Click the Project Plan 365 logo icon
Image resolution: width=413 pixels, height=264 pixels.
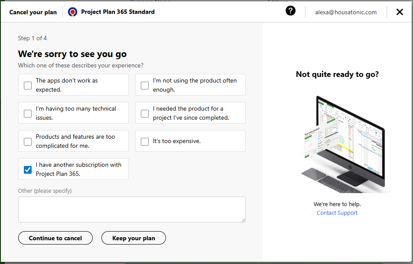click(x=72, y=12)
